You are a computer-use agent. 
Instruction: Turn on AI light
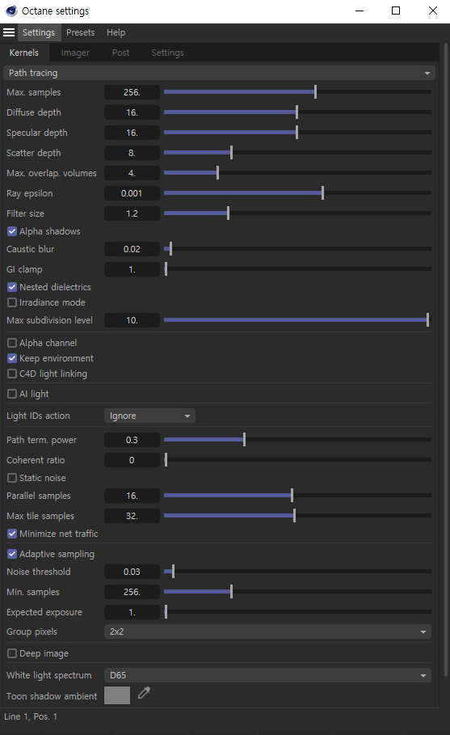[12, 394]
